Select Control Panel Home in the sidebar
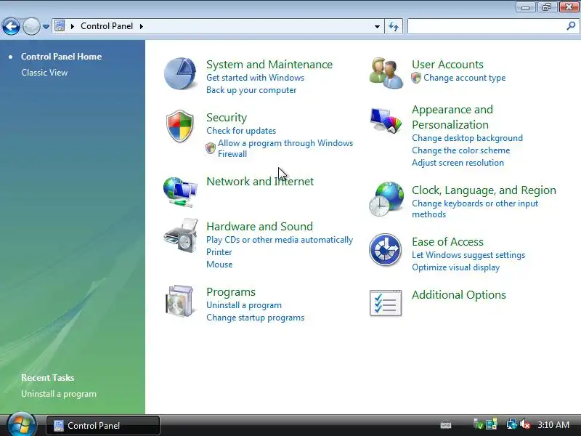Image resolution: width=581 pixels, height=436 pixels. coord(61,57)
